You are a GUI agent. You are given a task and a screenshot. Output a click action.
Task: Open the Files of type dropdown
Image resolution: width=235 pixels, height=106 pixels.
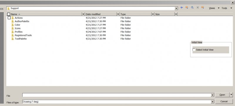(x=212, y=102)
